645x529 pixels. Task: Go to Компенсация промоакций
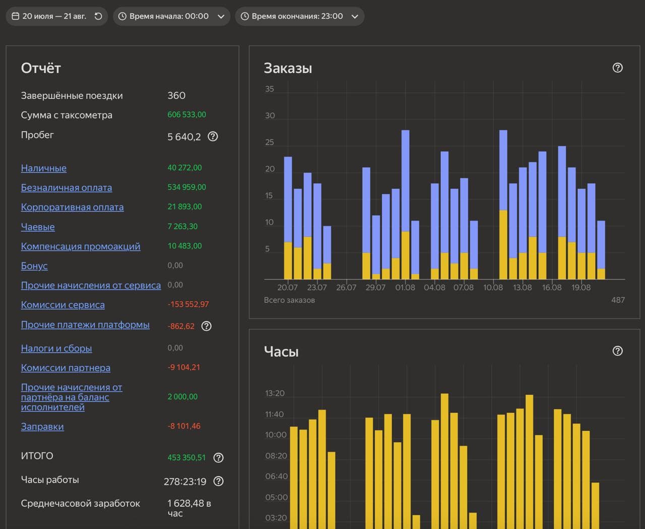click(81, 246)
